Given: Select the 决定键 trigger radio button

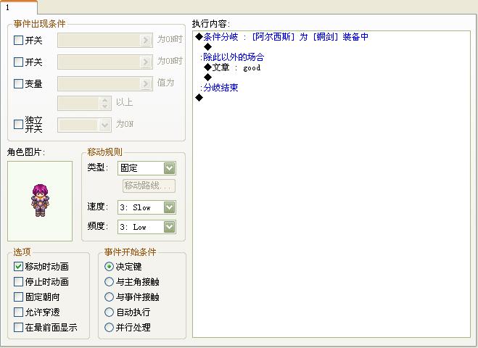Looking at the screenshot, I should coord(109,266).
